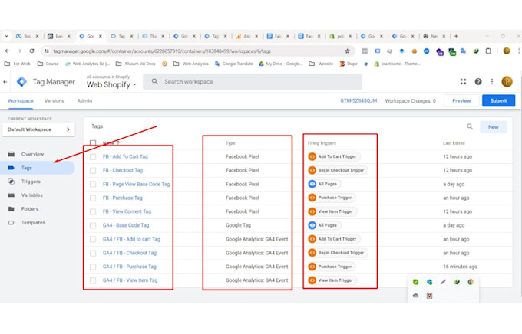Open the Variables menu item
This screenshot has width=522, height=334.
click(32, 195)
